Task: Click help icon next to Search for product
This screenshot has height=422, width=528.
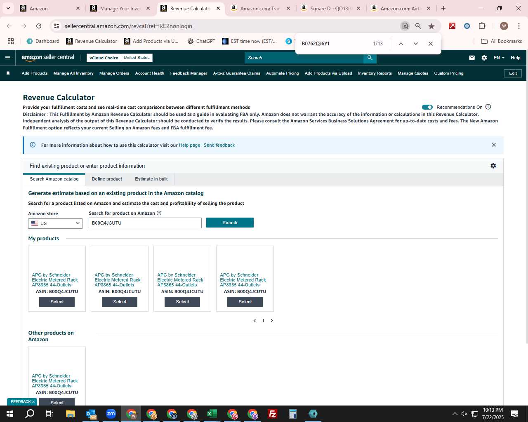Action: [x=159, y=213]
